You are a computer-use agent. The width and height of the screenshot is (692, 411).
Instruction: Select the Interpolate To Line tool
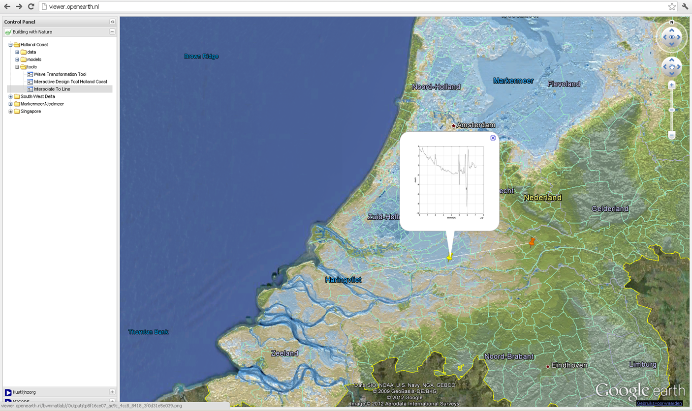52,89
